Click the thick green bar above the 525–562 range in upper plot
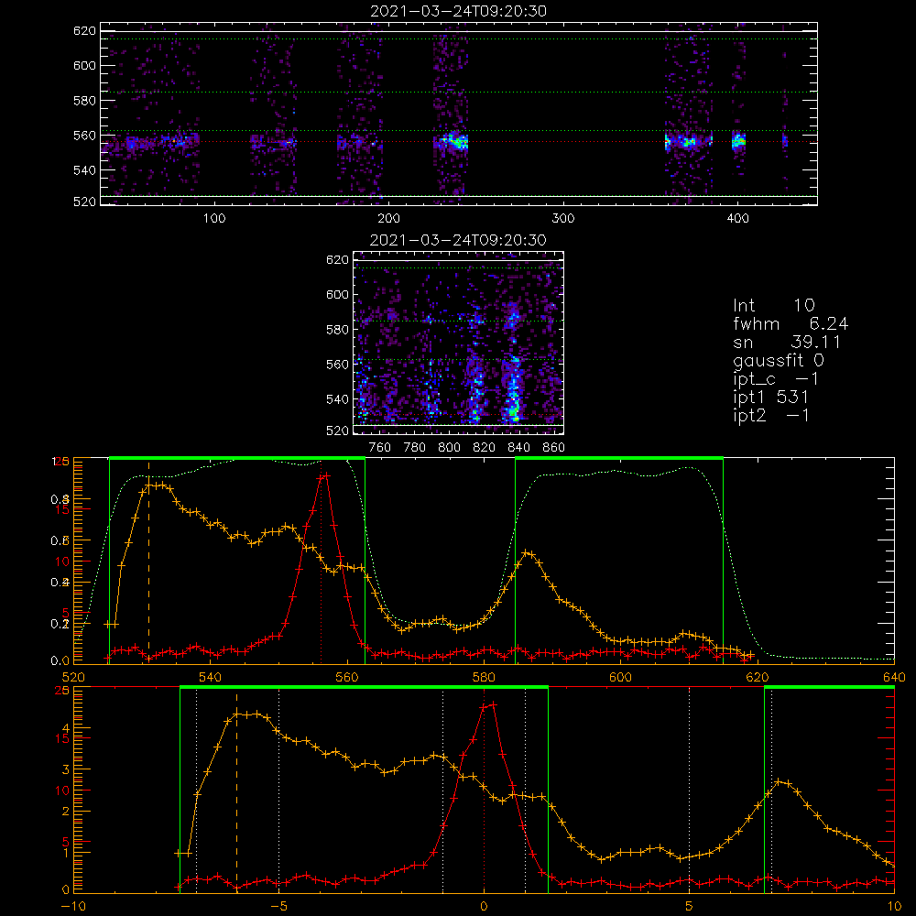Screen dimensions: 916x916 237,458
